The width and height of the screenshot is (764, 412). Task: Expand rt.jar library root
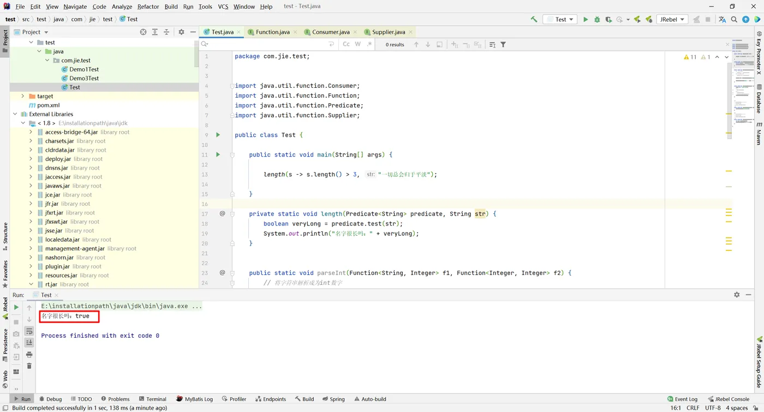(x=31, y=284)
